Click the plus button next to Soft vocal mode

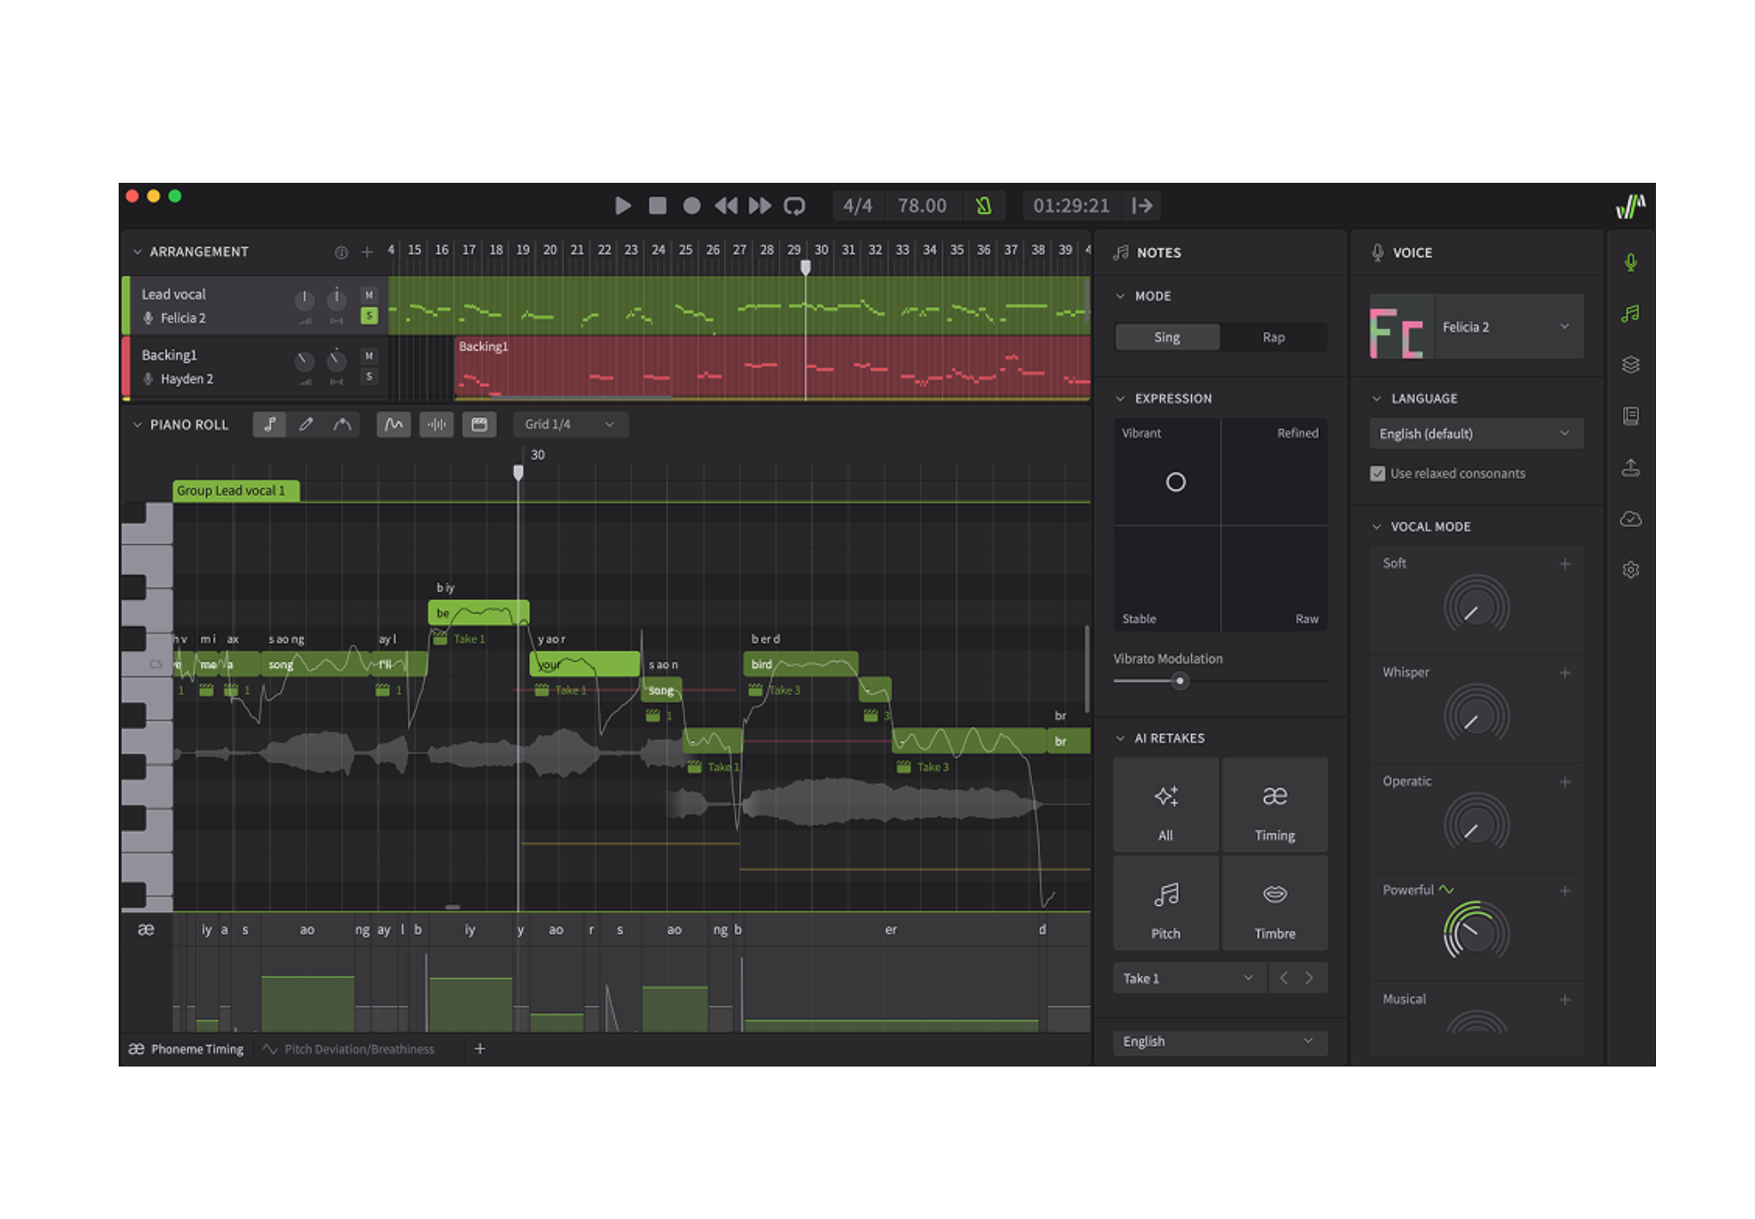[1564, 563]
